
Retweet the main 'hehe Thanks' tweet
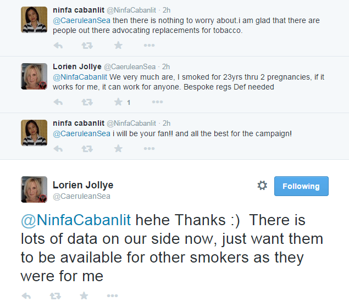coord(55,296)
